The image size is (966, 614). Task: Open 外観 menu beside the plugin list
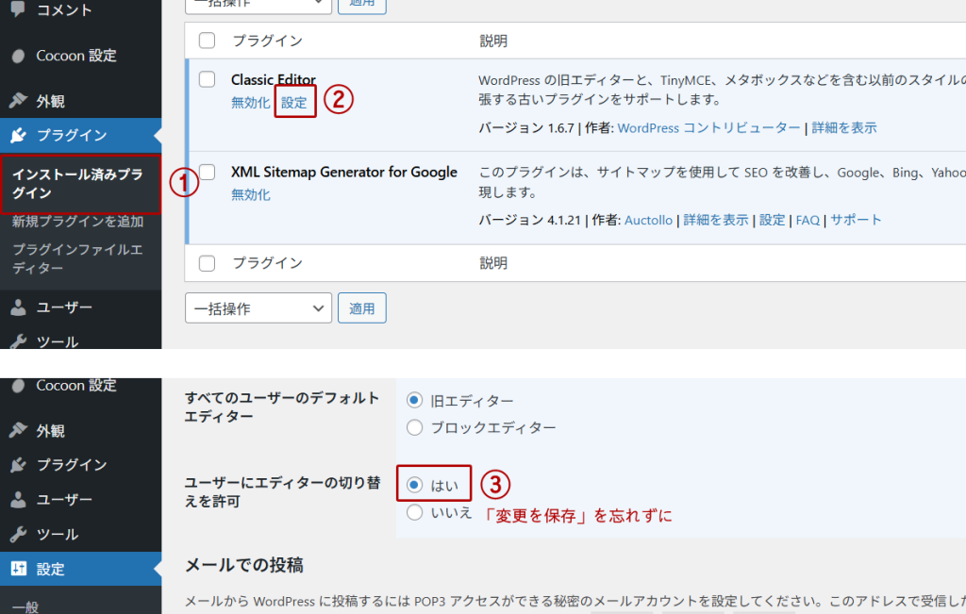coord(51,101)
